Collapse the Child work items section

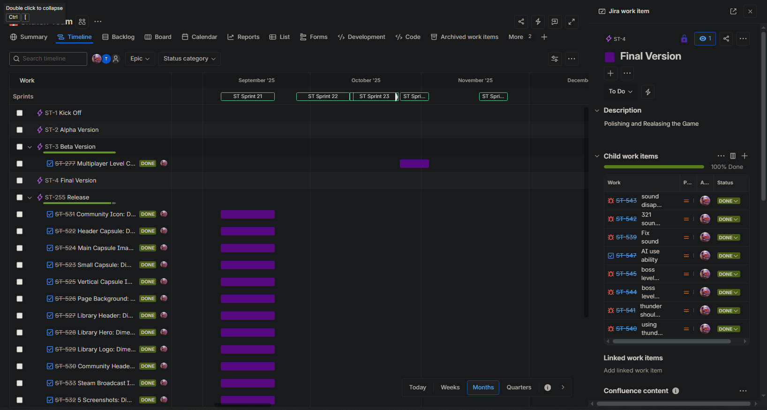pyautogui.click(x=597, y=156)
